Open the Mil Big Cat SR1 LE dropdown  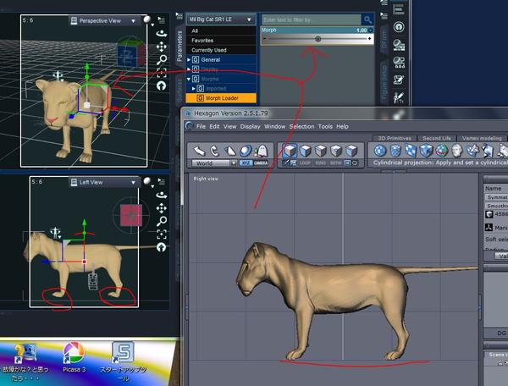[x=221, y=19]
